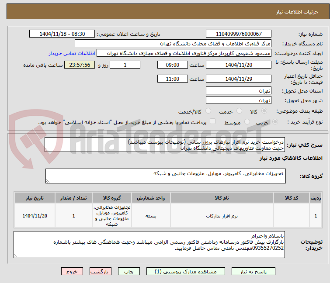Click resize handle of توضیحات خریدار box
This screenshot has width=330, height=283.
click(x=16, y=255)
